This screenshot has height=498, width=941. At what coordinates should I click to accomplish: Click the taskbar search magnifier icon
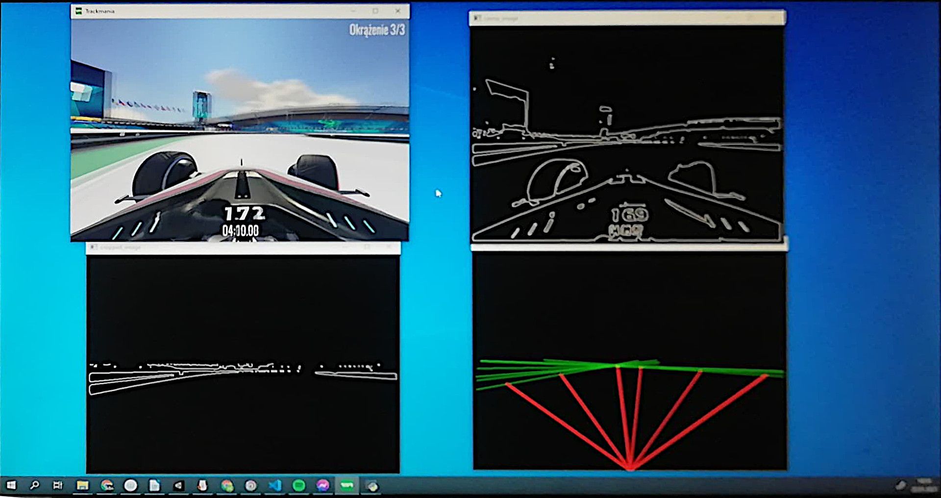tap(34, 485)
